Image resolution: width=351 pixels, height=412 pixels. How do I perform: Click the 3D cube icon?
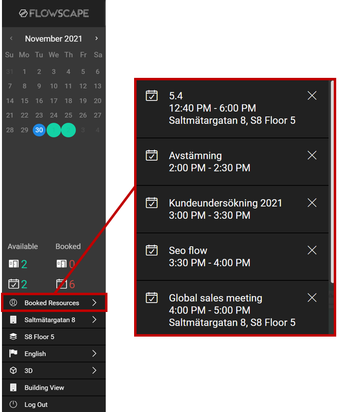point(13,371)
